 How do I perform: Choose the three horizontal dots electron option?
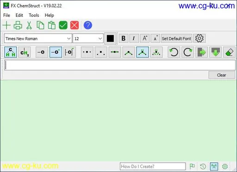coord(87,52)
